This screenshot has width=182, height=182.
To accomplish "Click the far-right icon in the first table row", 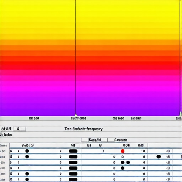I will pyautogui.click(x=168, y=151).
